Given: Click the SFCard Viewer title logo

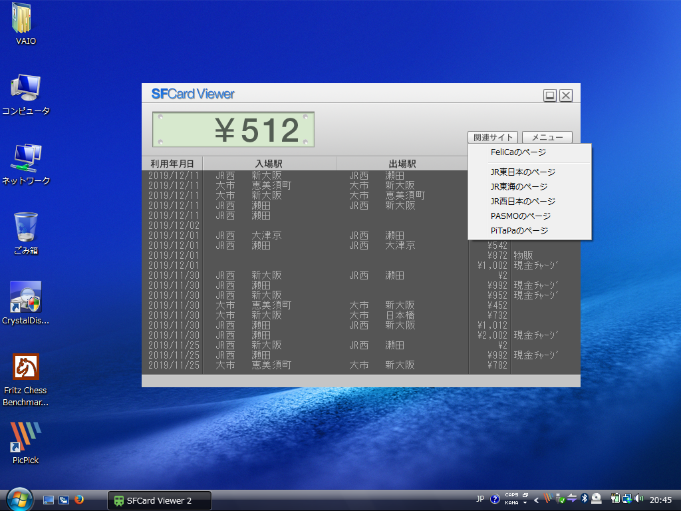Looking at the screenshot, I should 193,94.
